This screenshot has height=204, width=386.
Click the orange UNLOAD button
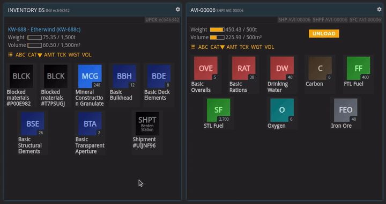(x=324, y=33)
